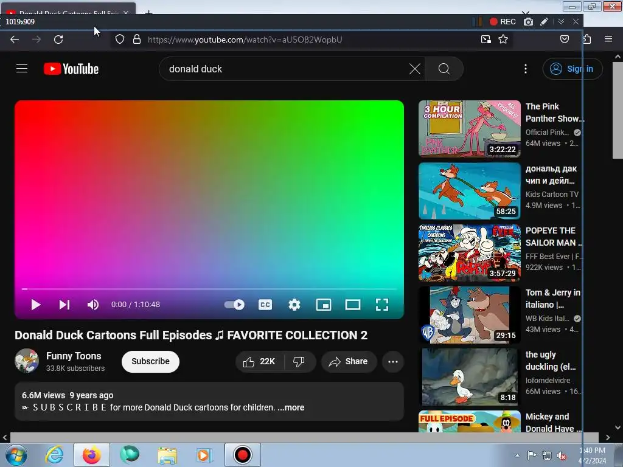The width and height of the screenshot is (623, 467).
Task: Reload the current page
Action: (x=58, y=40)
